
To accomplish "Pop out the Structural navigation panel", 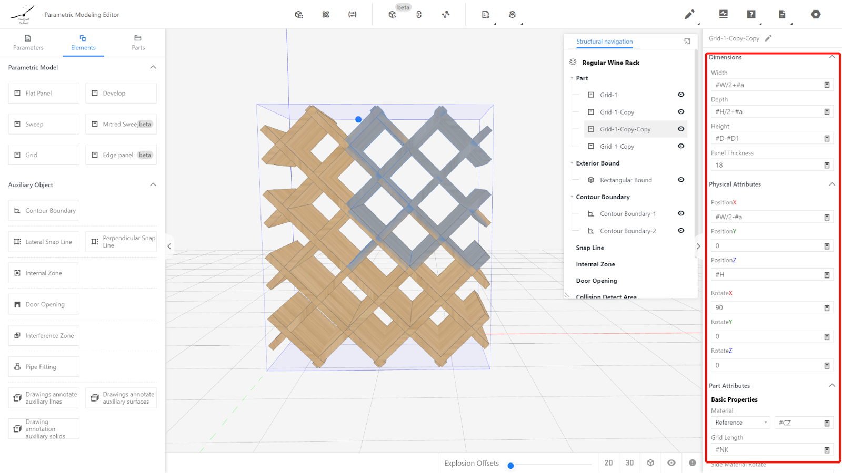I will click(x=687, y=42).
